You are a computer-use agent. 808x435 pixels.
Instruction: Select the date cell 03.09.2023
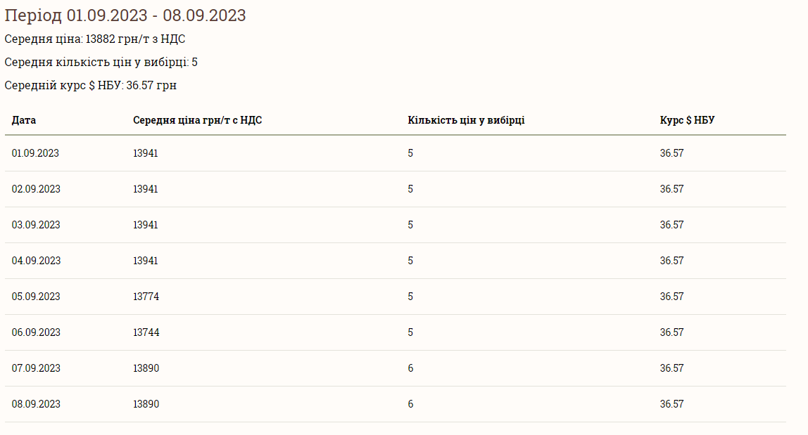coord(36,225)
